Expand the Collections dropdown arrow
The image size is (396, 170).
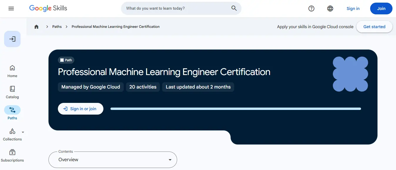click(x=23, y=132)
